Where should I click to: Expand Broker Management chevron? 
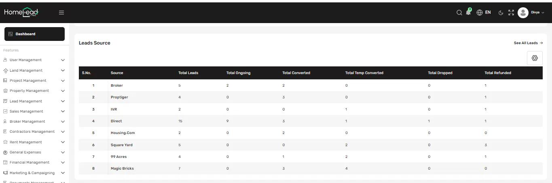click(63, 121)
